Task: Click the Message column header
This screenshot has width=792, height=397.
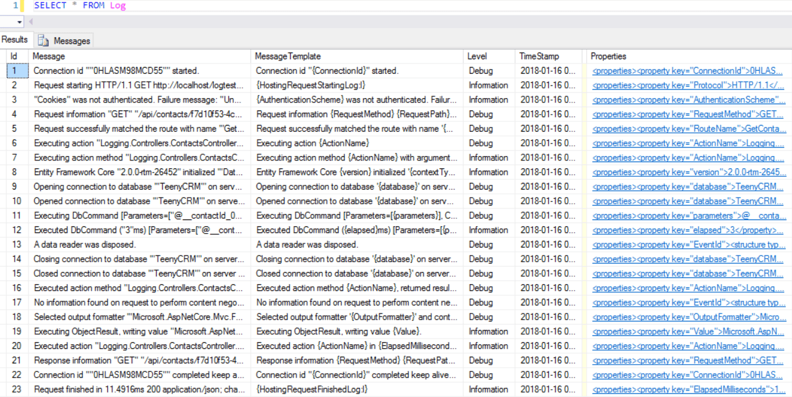Action: point(49,56)
